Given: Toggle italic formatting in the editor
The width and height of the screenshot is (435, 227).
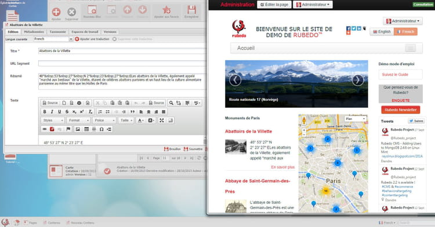Looking at the screenshot, I should [x=52, y=112].
